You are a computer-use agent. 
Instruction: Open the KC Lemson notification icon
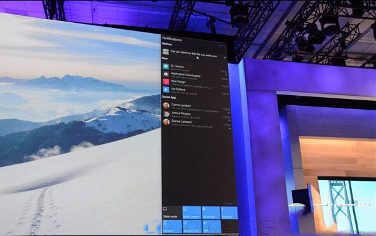tap(166, 67)
